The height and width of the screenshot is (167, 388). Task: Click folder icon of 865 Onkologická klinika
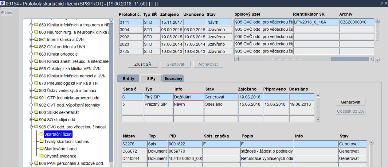(x=36, y=69)
